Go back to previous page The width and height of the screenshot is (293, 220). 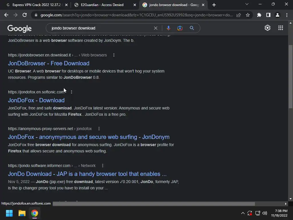[x=6, y=15]
